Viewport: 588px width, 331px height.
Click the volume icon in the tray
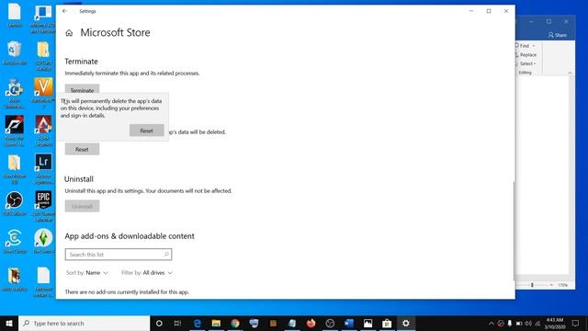point(528,324)
